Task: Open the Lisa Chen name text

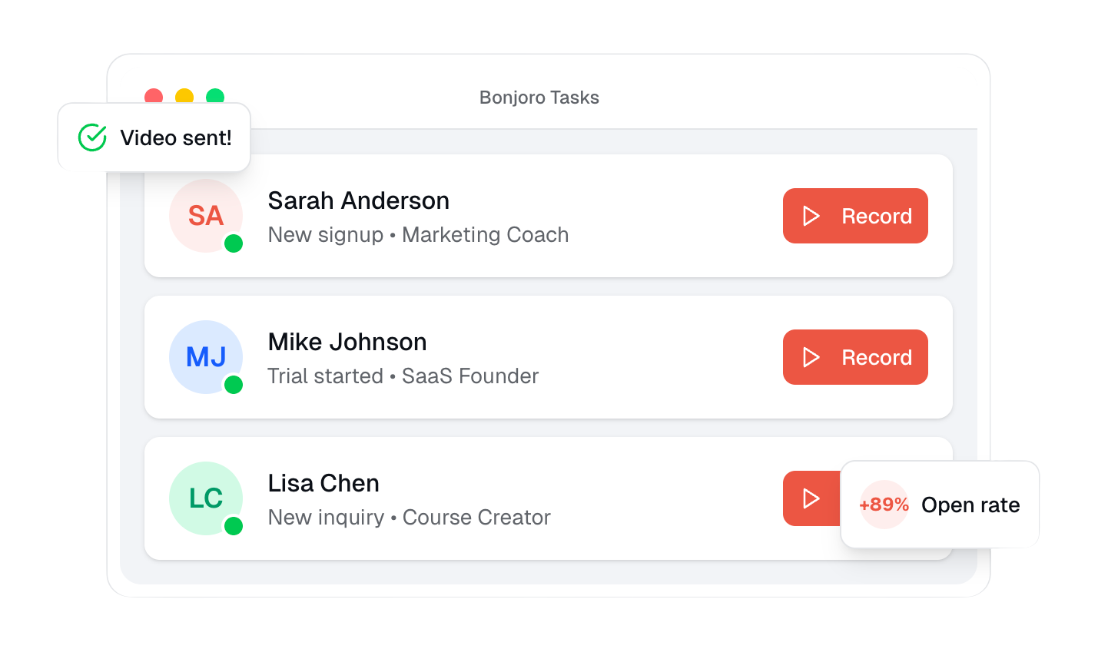Action: click(323, 483)
